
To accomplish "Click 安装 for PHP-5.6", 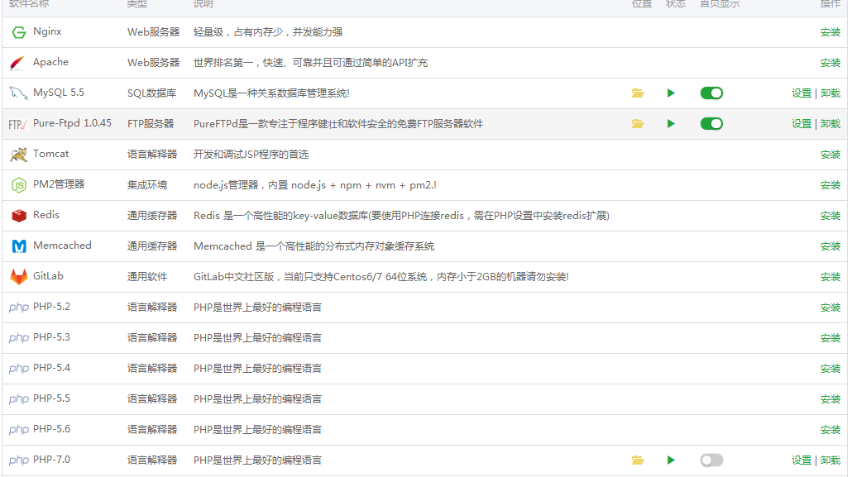I will tap(830, 430).
